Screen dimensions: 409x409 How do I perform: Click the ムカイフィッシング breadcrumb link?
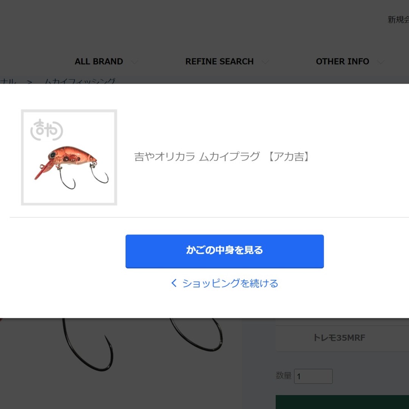click(80, 81)
